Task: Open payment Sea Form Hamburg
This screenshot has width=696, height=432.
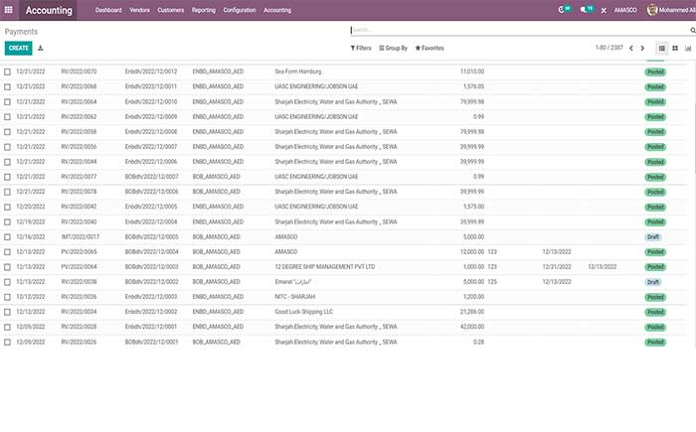Action: click(x=298, y=72)
